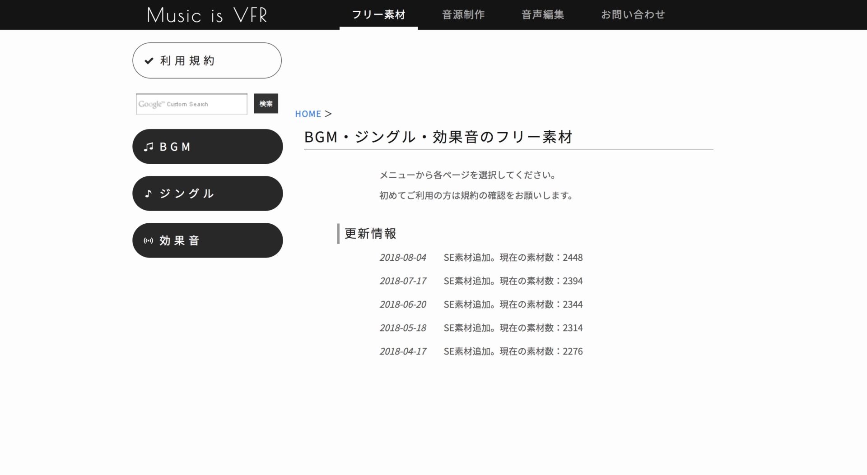Click the update showing 素材数 2344

[513, 304]
